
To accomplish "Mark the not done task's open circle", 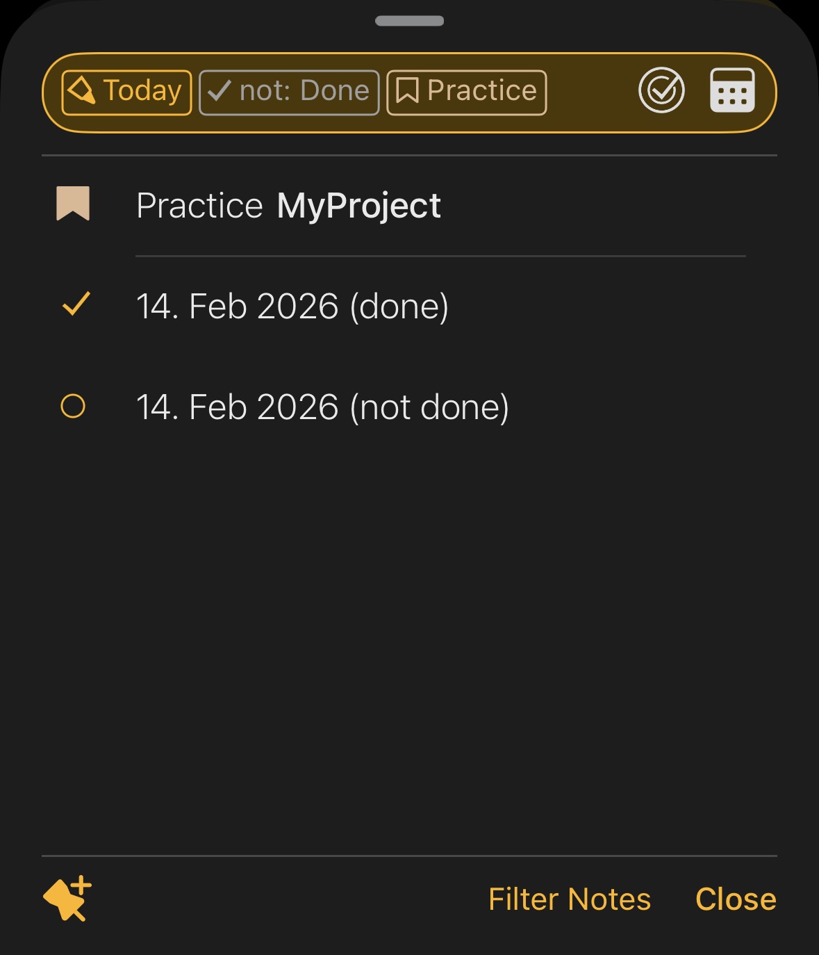I will coord(73,406).
